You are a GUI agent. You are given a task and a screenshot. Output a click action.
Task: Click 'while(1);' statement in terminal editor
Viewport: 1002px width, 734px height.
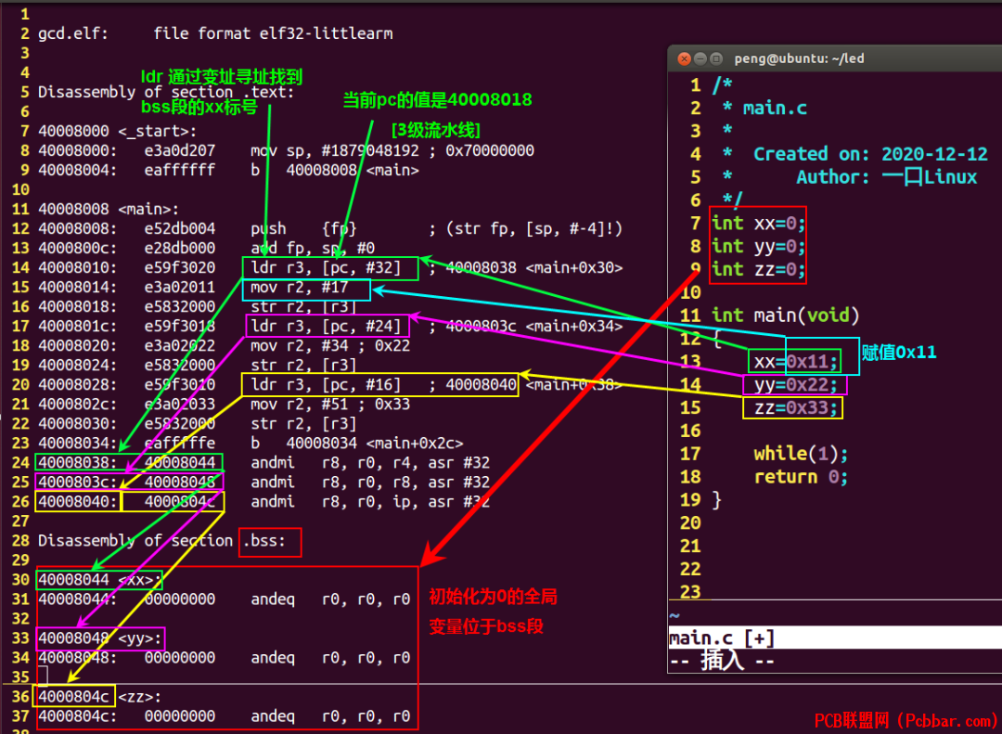point(802,454)
